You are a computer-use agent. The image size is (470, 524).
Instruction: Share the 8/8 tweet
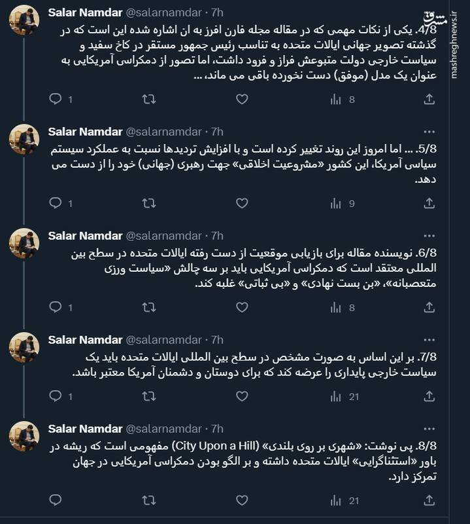[429, 502]
